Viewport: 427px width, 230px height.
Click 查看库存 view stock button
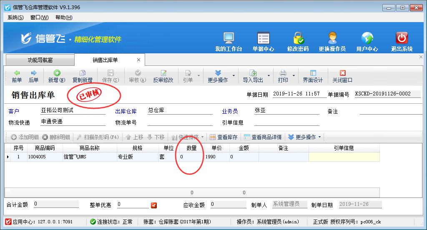coord(224,137)
